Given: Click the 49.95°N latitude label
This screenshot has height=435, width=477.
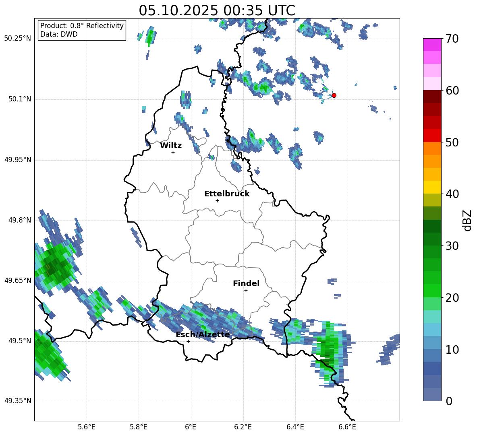Looking at the screenshot, I should (18, 160).
